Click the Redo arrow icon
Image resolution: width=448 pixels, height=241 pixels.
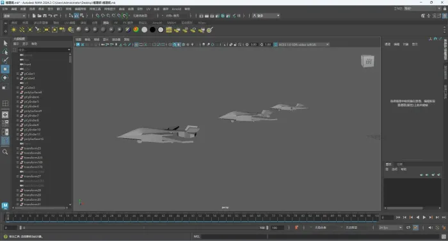point(56,16)
